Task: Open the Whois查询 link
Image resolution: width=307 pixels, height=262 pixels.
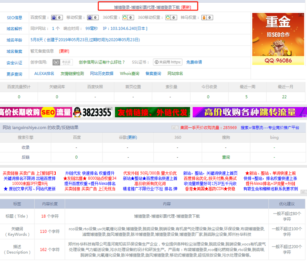Action: point(129,73)
